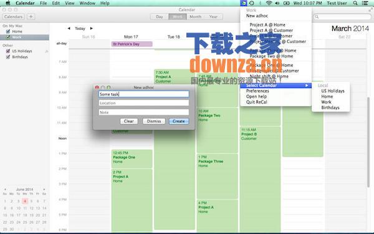This screenshot has height=234, width=374.
Task: Open Spotlight search
Action: (x=355, y=3)
